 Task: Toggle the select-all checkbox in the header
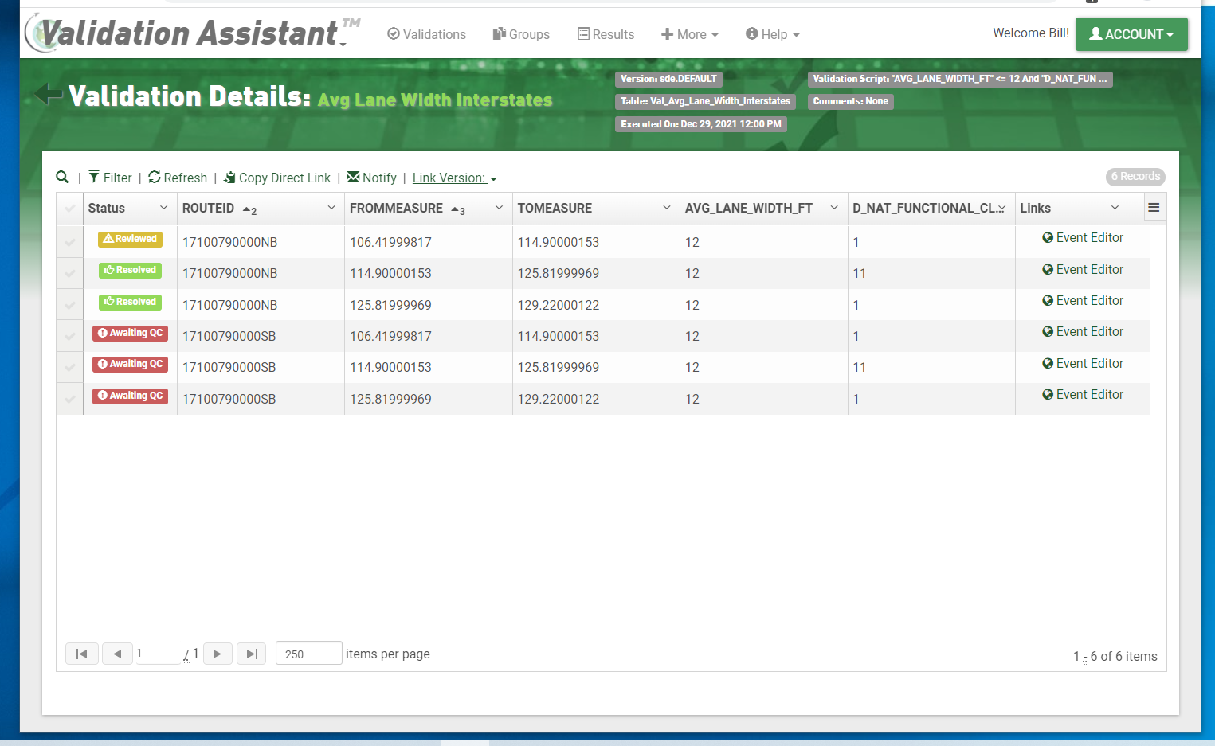pos(70,209)
